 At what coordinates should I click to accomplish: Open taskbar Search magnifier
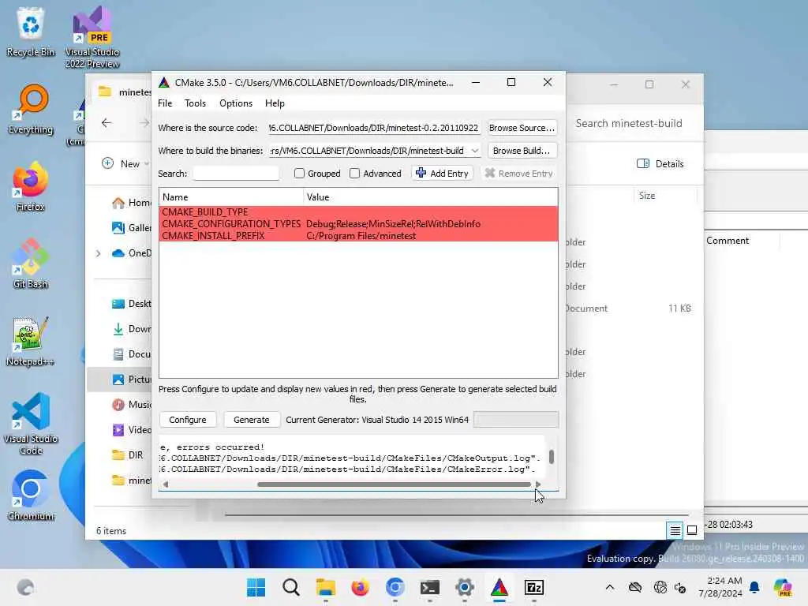point(290,587)
